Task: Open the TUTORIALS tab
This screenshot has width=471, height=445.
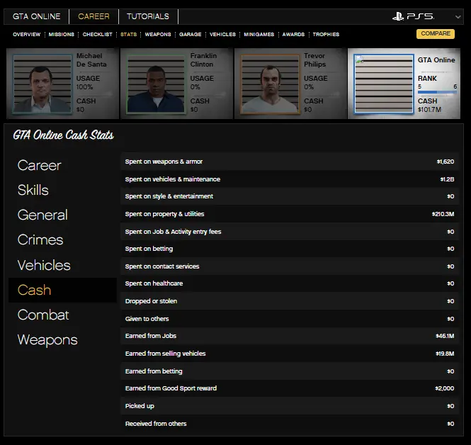Action: 147,16
